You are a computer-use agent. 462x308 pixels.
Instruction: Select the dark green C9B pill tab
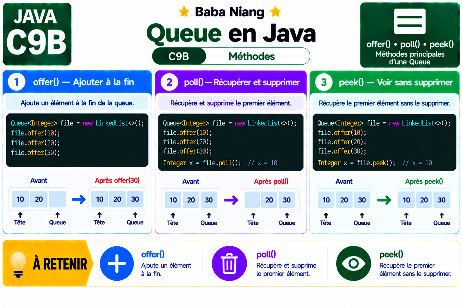click(179, 56)
